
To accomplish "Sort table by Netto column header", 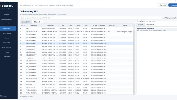I will point(79,26).
